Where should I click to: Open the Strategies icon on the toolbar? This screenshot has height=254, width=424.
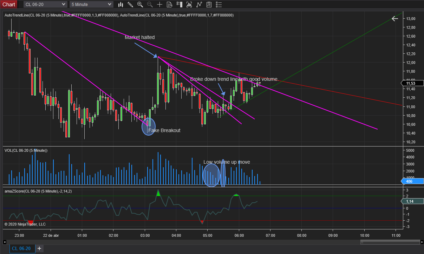(209, 5)
